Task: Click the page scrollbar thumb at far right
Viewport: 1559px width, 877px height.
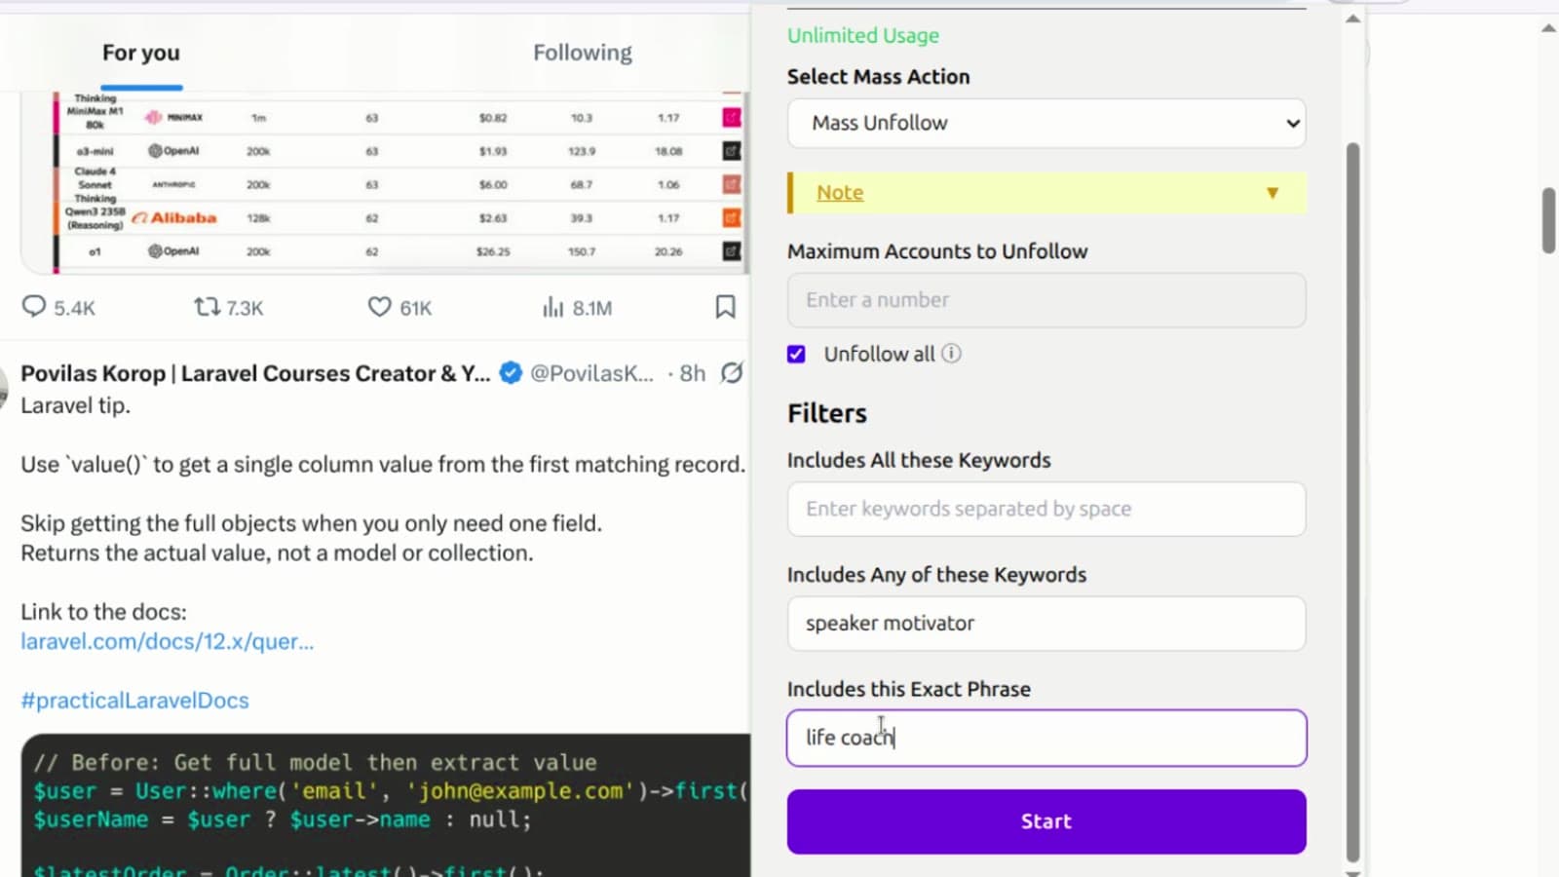Action: 1548,221
